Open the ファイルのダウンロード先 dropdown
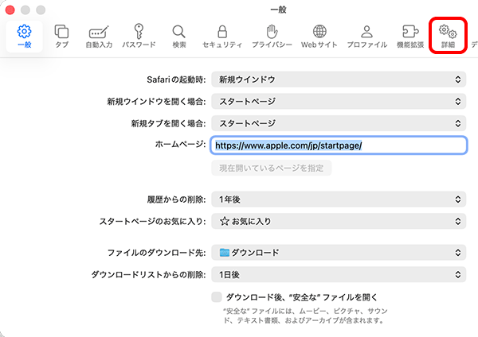This screenshot has height=337, width=478. coord(339,253)
